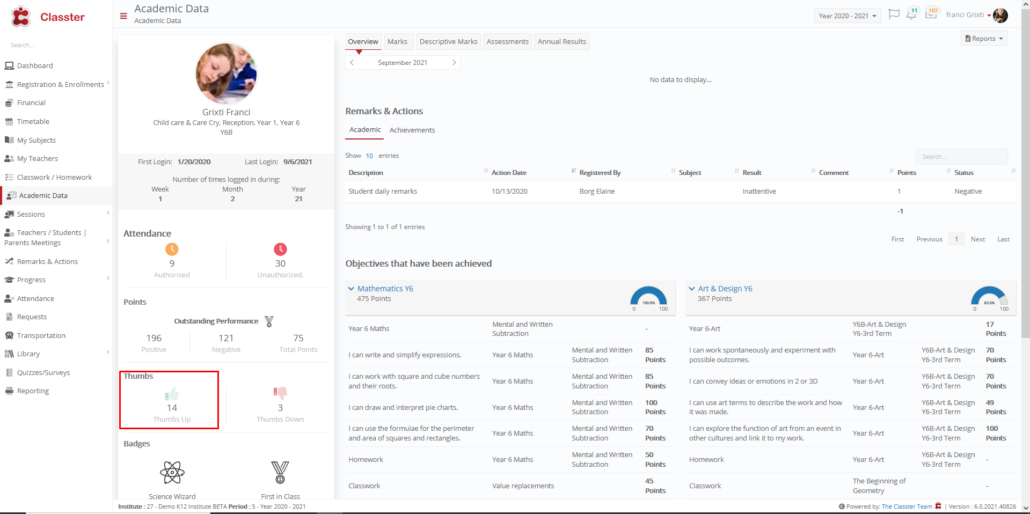The width and height of the screenshot is (1030, 514).
Task: Open the Descriptive Marks tab
Action: pos(448,41)
